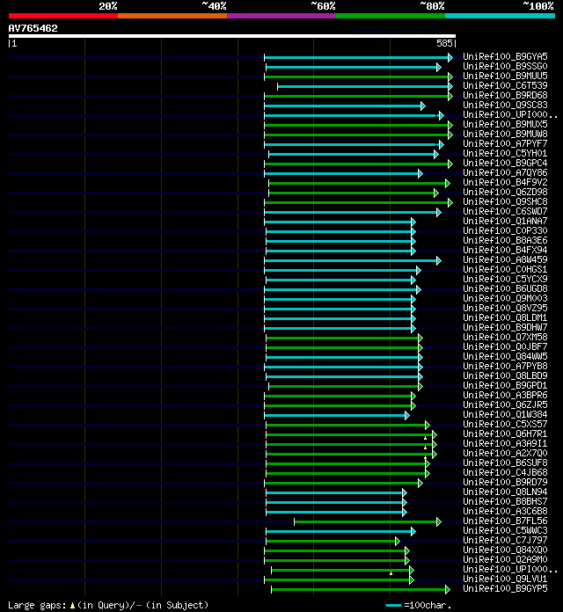Click the cyan alignment bar for UniRef100_B9GYA5

(x=358, y=58)
